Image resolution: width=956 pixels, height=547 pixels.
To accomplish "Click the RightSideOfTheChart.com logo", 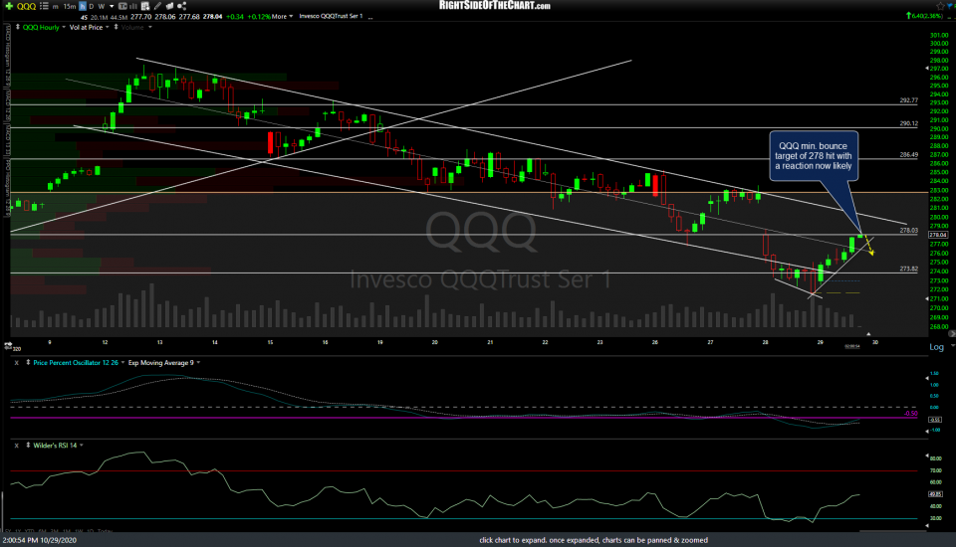I will [495, 6].
